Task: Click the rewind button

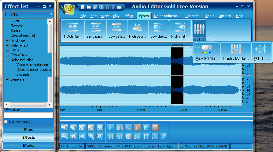Action: coord(120,136)
